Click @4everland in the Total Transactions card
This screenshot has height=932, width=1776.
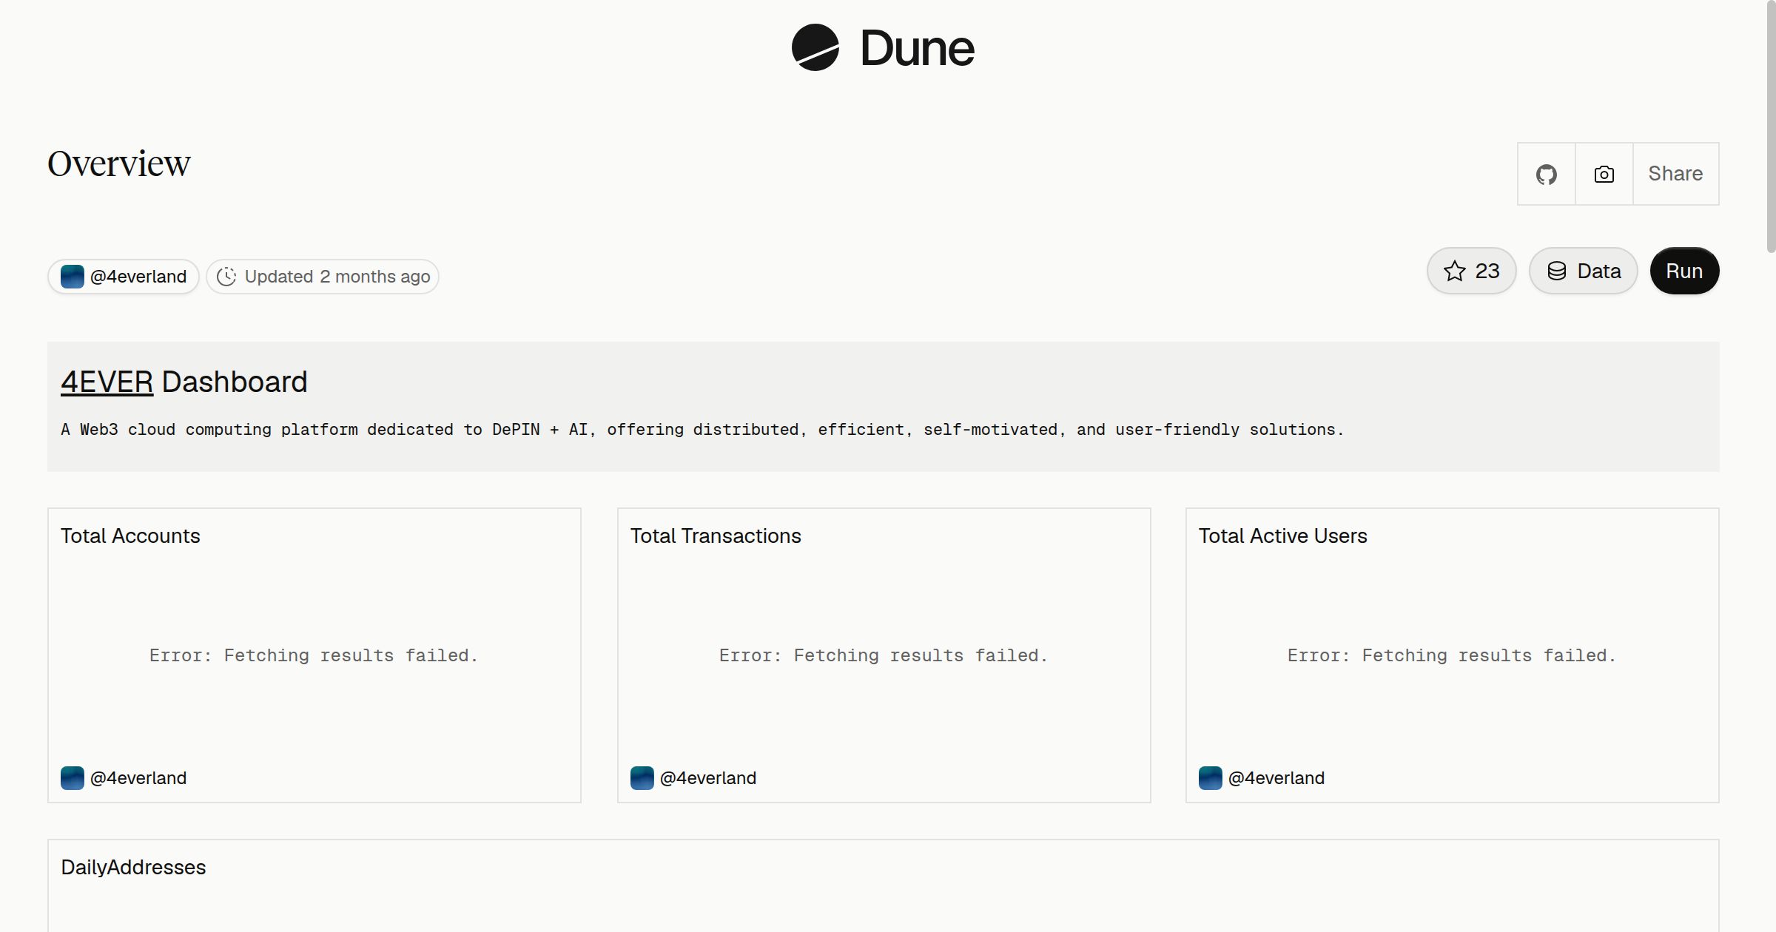pyautogui.click(x=708, y=778)
